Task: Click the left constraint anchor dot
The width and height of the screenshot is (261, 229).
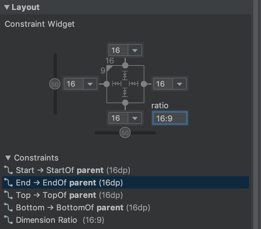Action: click(107, 84)
